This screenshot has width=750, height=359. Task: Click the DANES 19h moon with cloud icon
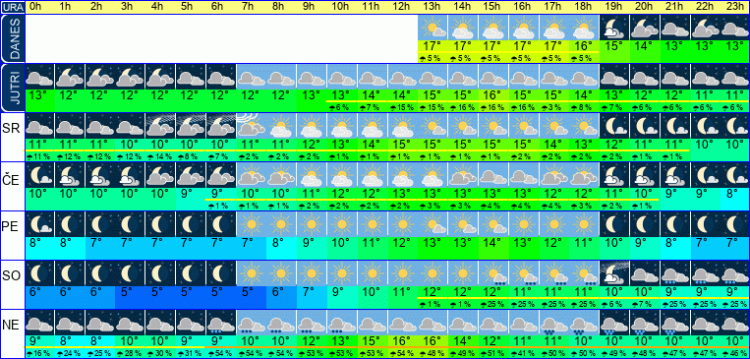(614, 28)
